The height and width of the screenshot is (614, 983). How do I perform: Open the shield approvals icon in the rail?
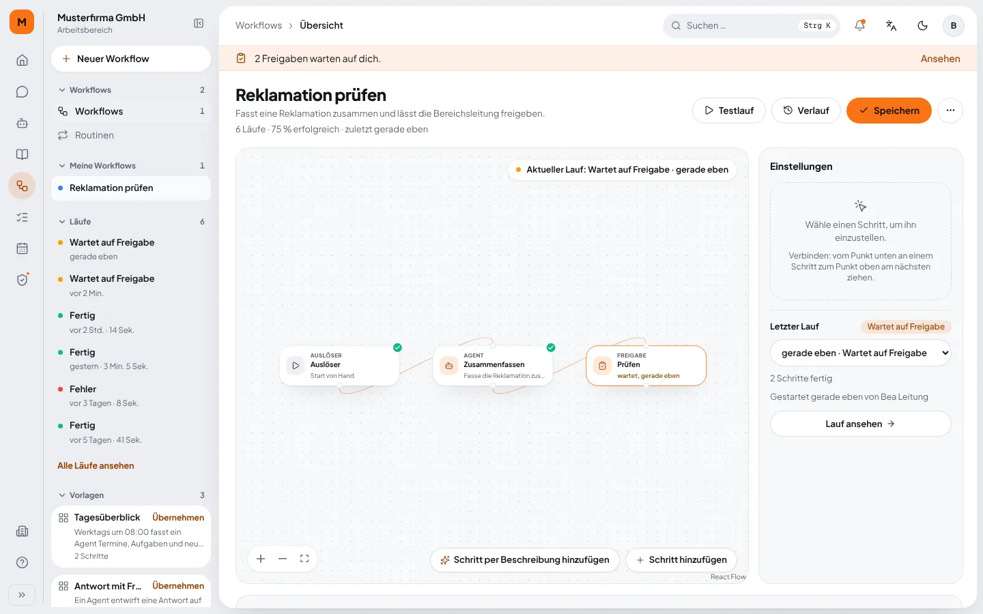coord(22,280)
